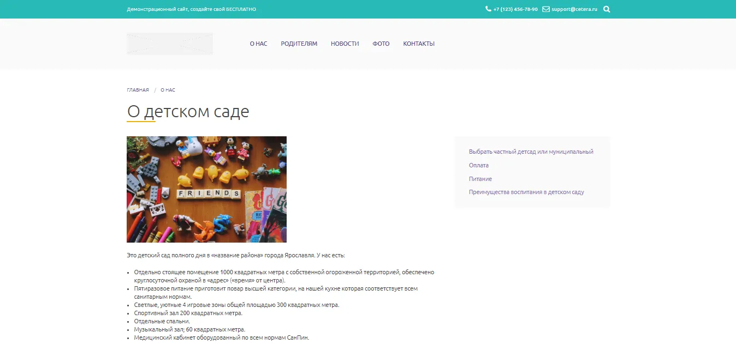Click the Музыкальный зал bullet
The height and width of the screenshot is (350, 736).
pyautogui.click(x=189, y=329)
